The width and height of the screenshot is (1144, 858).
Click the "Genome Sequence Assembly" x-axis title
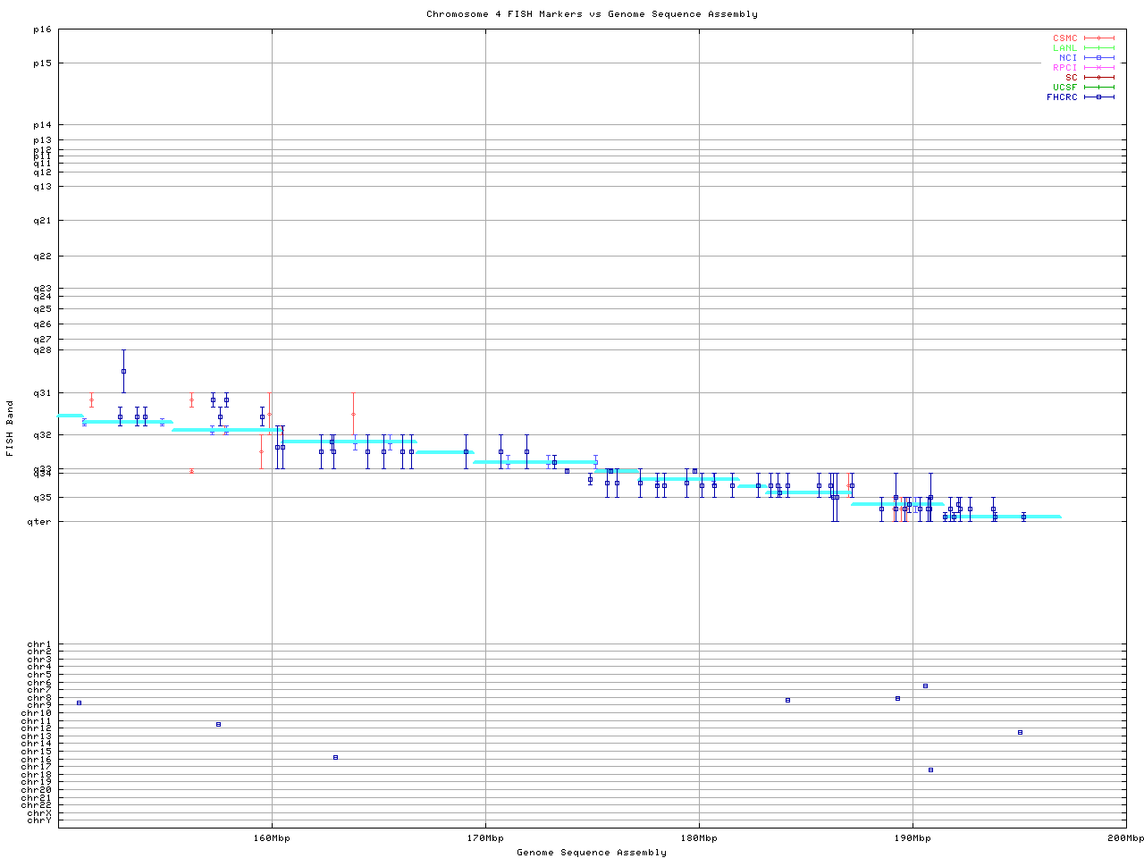[592, 853]
